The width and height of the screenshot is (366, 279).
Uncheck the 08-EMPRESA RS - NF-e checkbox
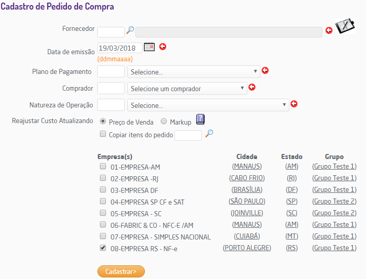click(103, 248)
